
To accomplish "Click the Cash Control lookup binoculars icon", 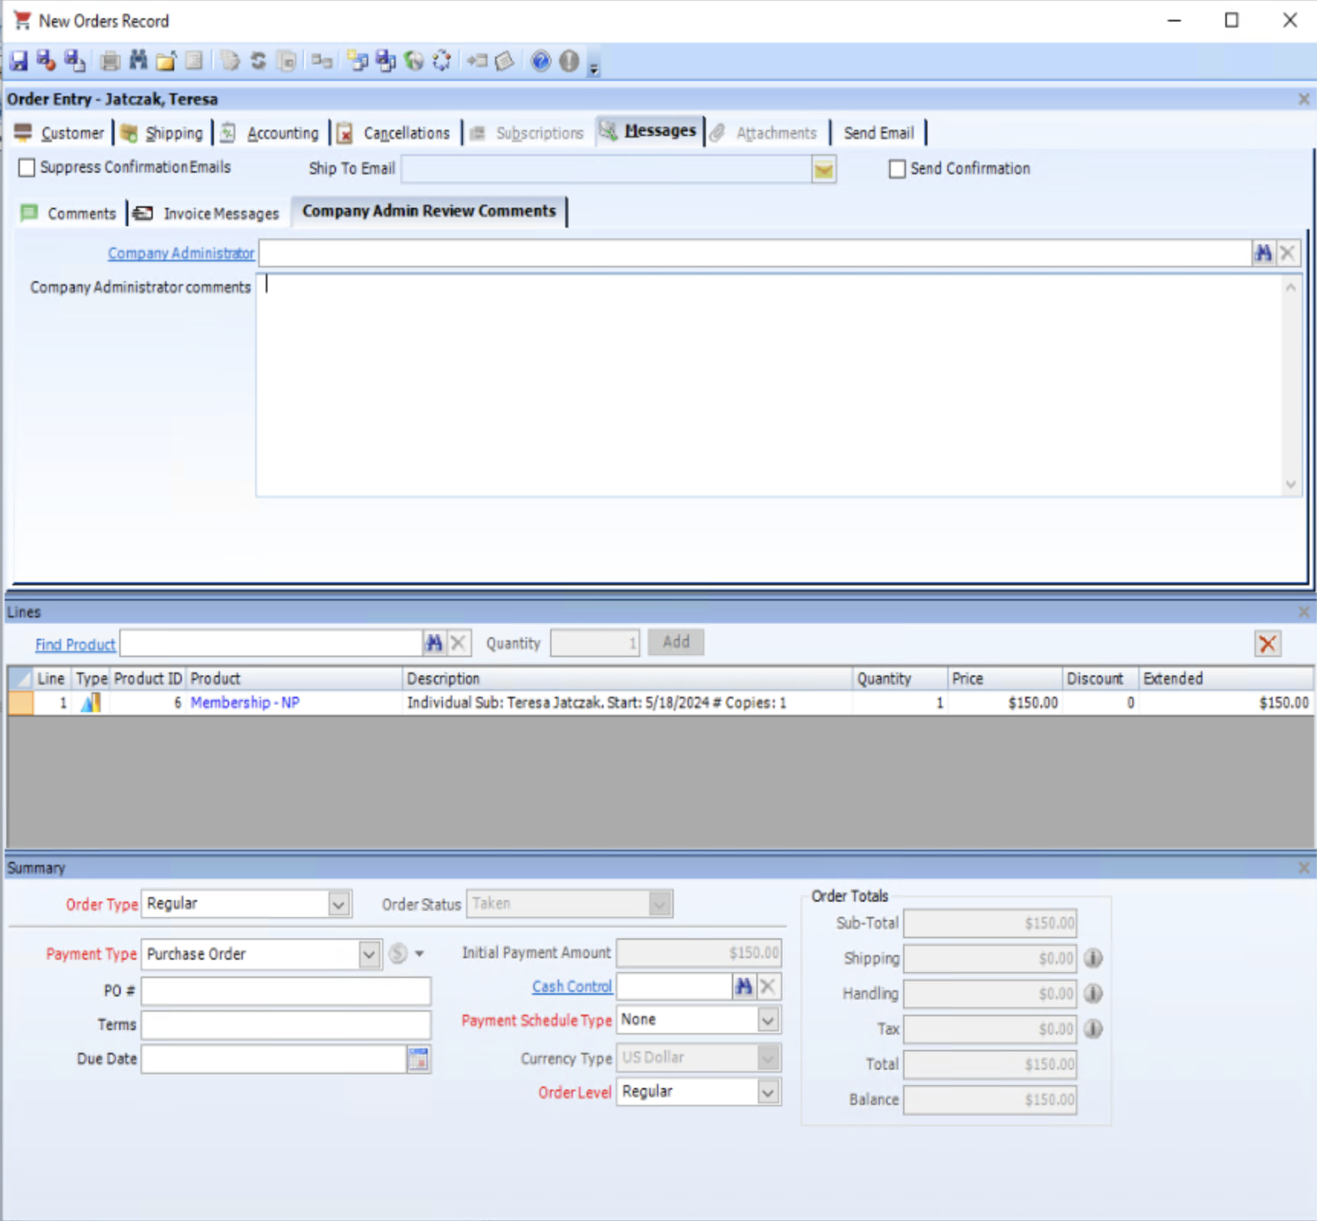I will [x=743, y=986].
